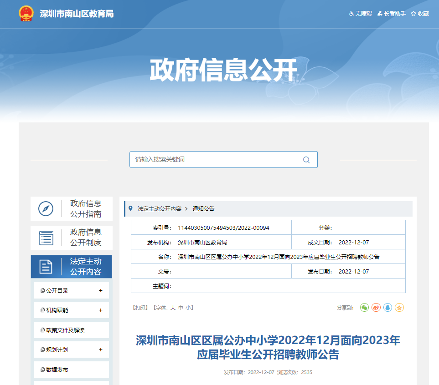The image size is (439, 385).
Task: Click the national emblem logo
Action: pyautogui.click(x=26, y=14)
